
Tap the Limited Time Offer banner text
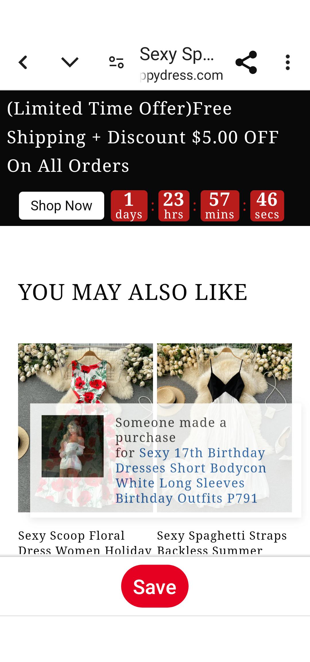pyautogui.click(x=143, y=137)
